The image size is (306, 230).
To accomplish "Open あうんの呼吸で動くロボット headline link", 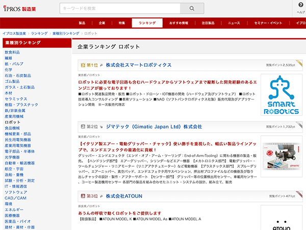I will pos(120,213).
